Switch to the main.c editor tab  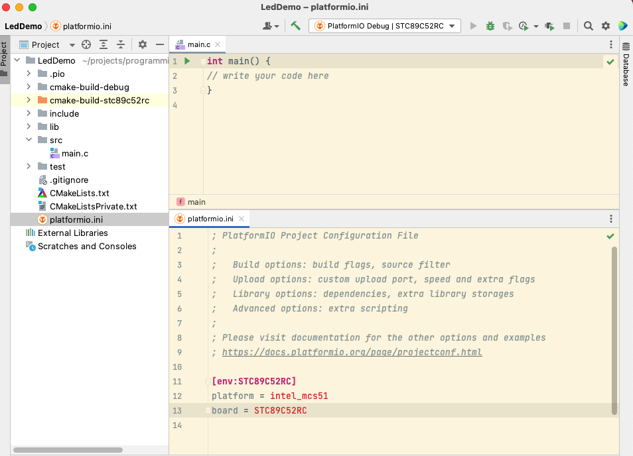[x=198, y=44]
